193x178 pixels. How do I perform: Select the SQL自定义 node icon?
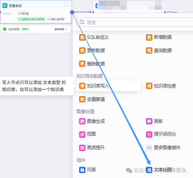click(x=82, y=37)
